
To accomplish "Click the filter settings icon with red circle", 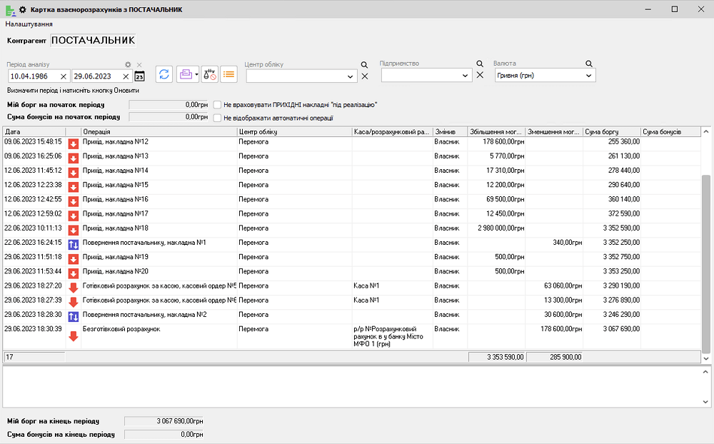I will 209,74.
